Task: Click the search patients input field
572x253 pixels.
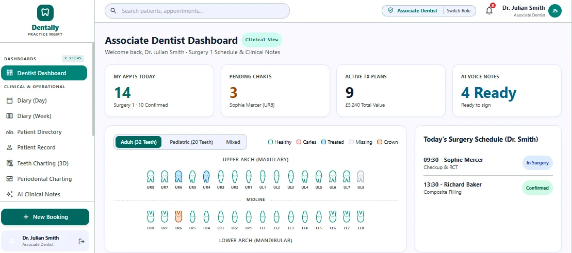Action: (x=198, y=11)
